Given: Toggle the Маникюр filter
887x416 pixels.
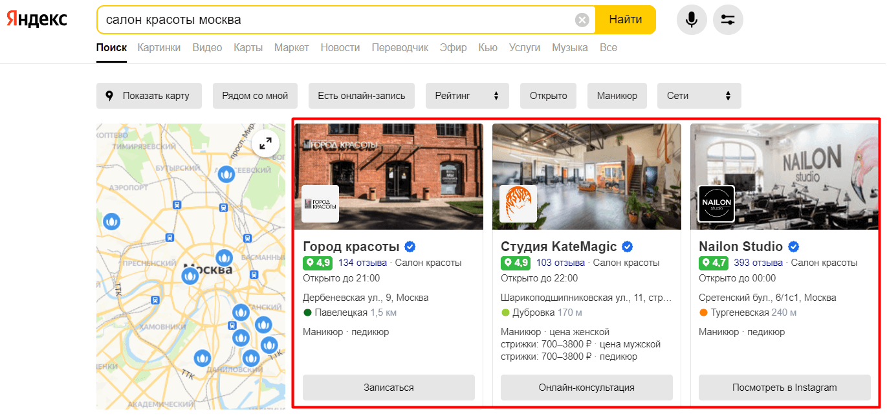Looking at the screenshot, I should pos(617,96).
